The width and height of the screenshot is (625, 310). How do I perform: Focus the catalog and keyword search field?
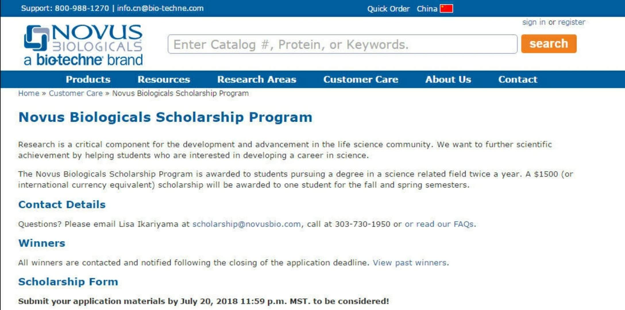coord(342,44)
